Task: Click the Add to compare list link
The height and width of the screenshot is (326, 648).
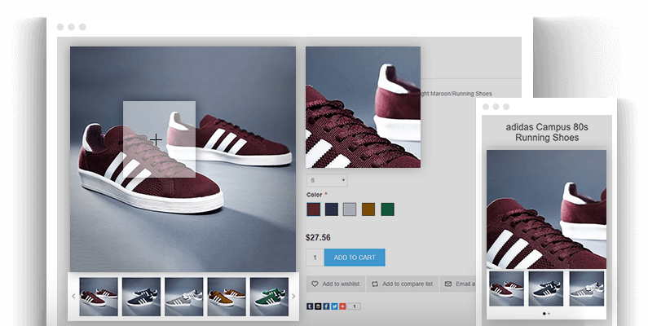Action: click(x=406, y=284)
